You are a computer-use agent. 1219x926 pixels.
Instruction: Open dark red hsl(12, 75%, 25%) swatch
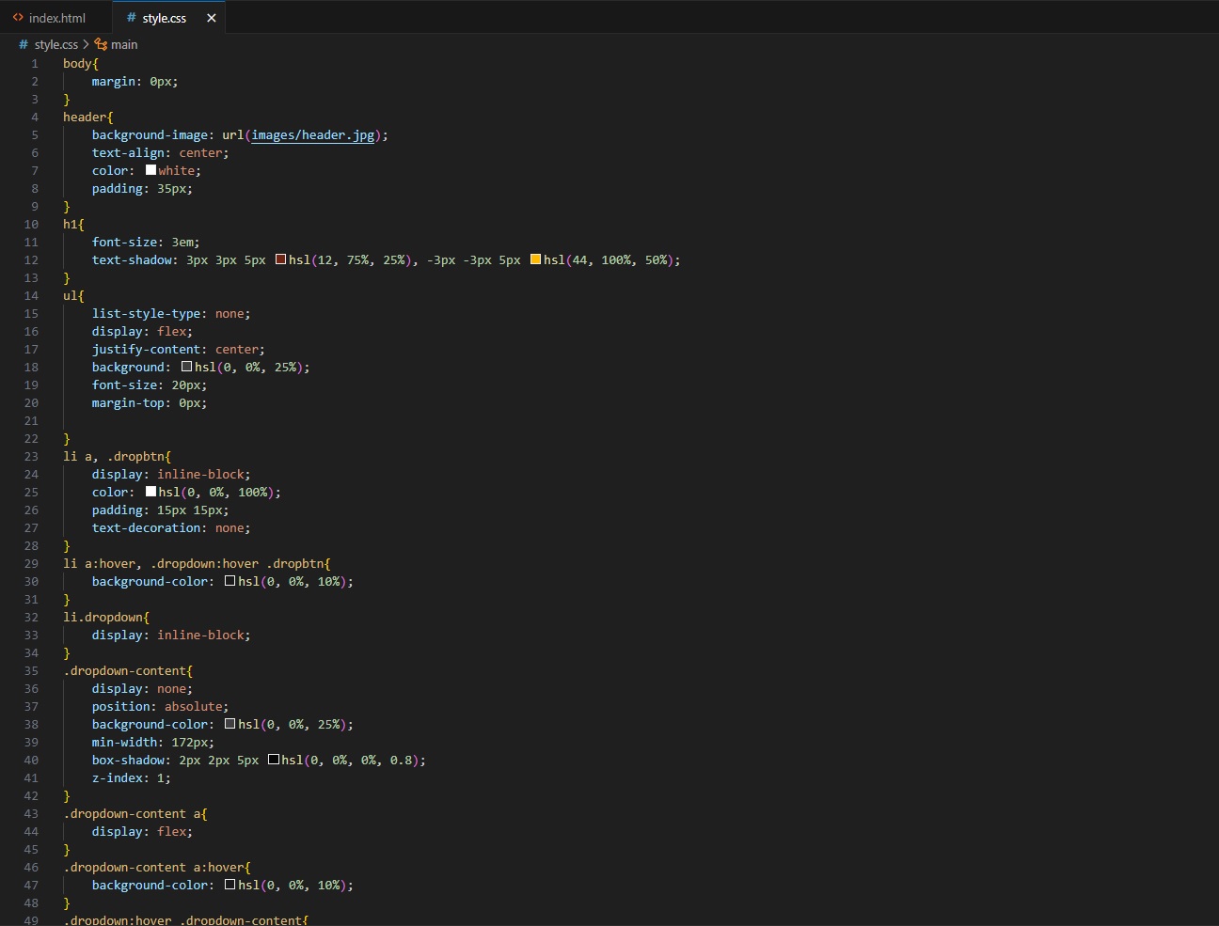tap(280, 259)
